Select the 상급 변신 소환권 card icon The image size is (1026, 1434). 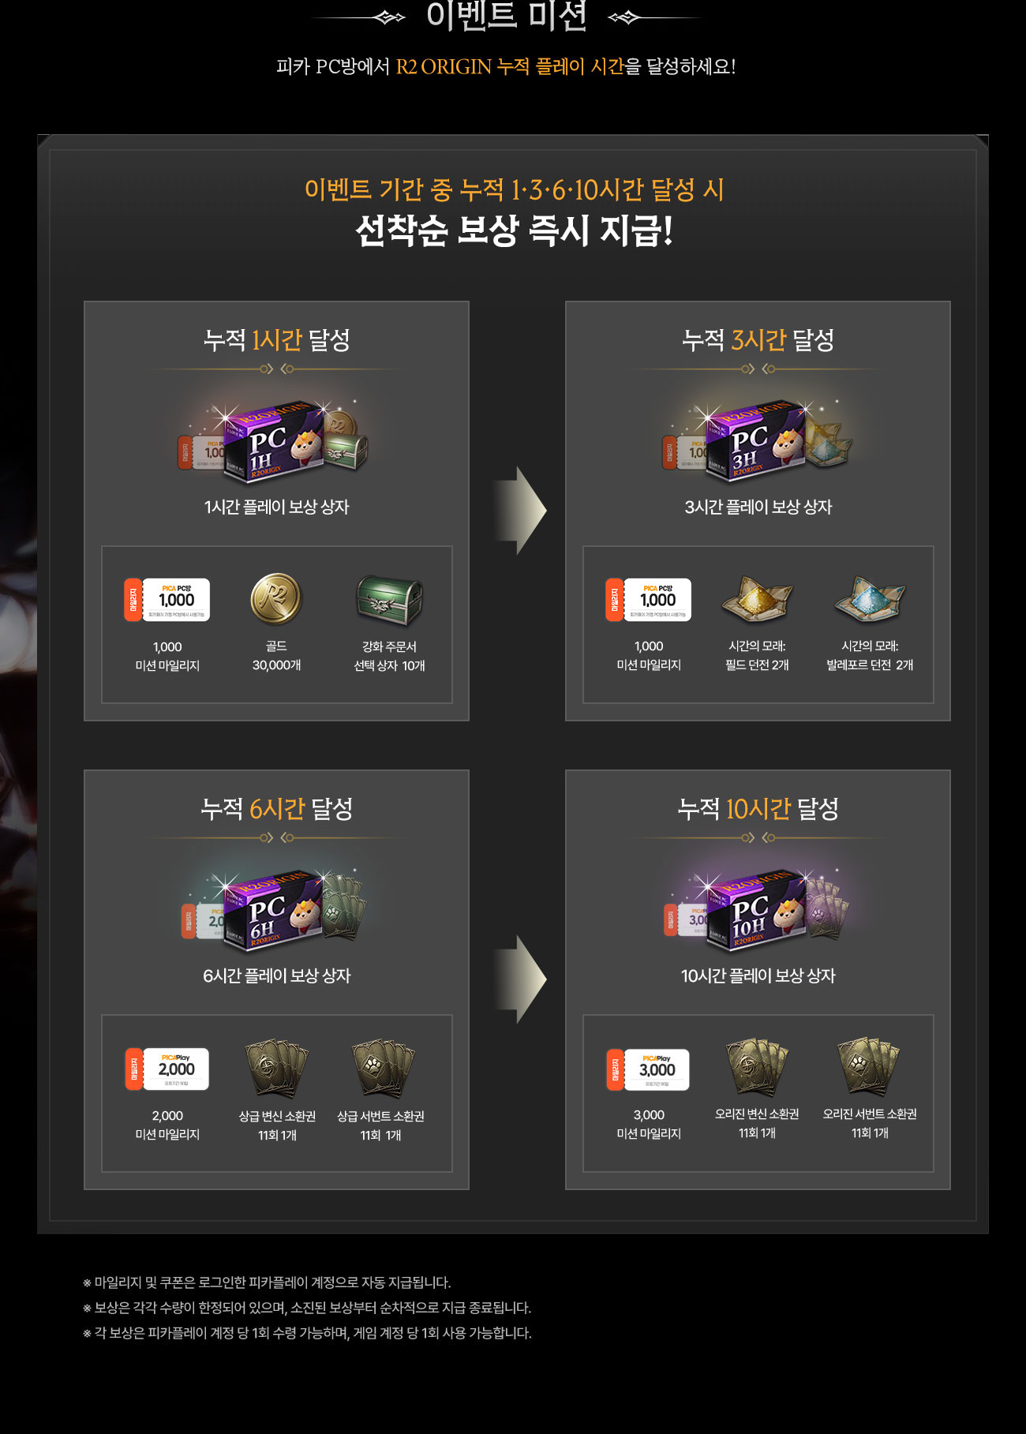click(x=277, y=1069)
